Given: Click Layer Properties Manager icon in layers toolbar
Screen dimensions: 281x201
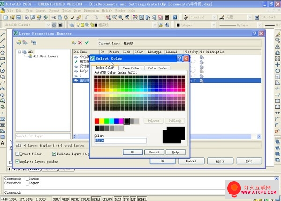Looking at the screenshot, I should tap(72, 25).
